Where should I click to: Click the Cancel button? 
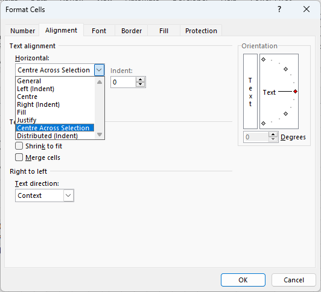click(294, 280)
